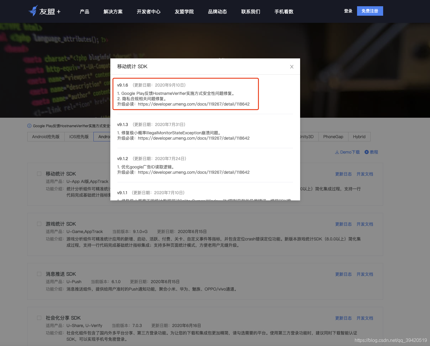
Task: Open 友盟学院 in navigation bar
Action: click(x=184, y=12)
